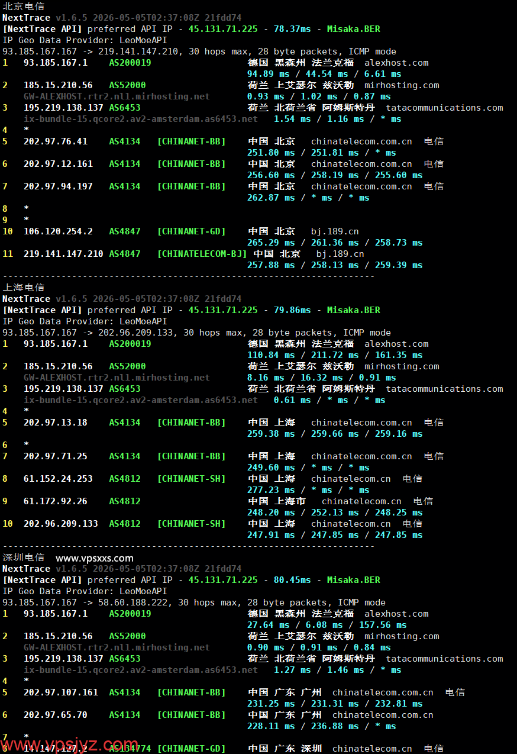Screen dimensions: 517x754
Task: Click hop IP 202.97.12.161
Action: pyautogui.click(x=58, y=164)
